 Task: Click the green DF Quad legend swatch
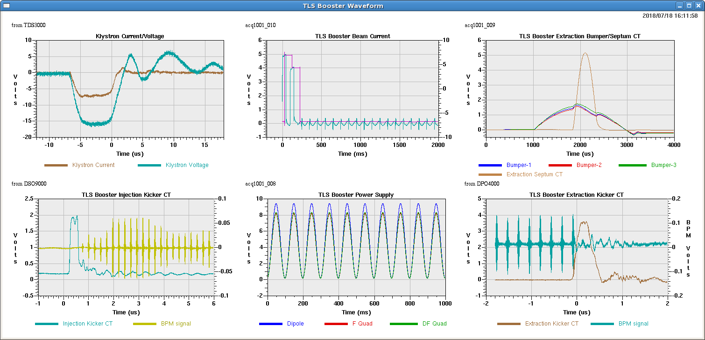pyautogui.click(x=402, y=324)
